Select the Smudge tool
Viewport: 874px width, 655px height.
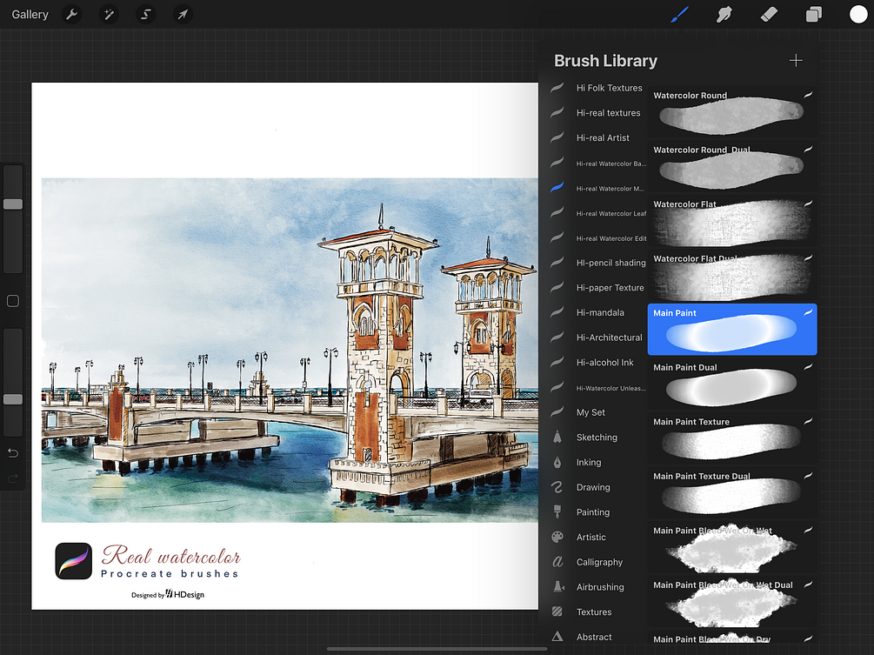(724, 15)
